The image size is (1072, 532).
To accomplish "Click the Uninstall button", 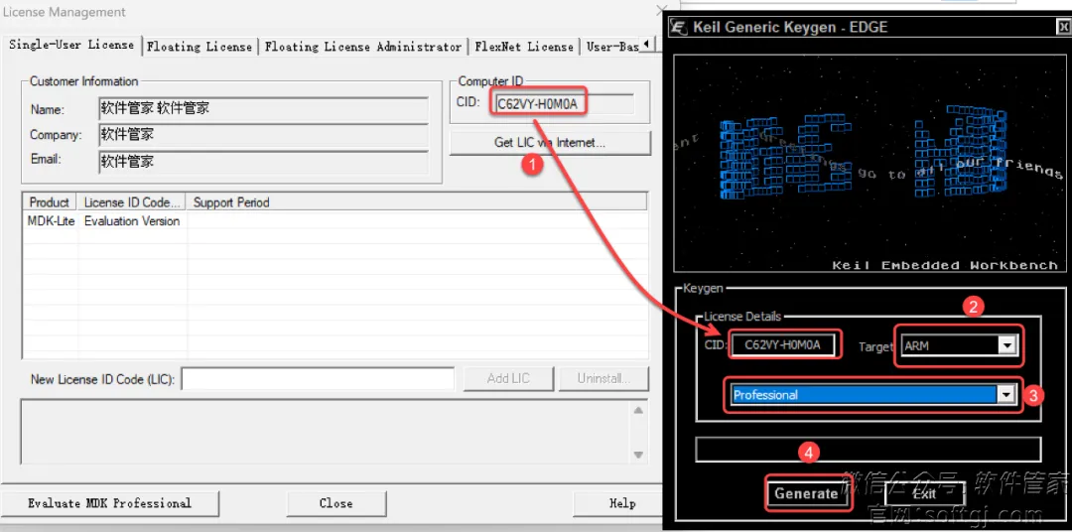I will click(x=603, y=379).
